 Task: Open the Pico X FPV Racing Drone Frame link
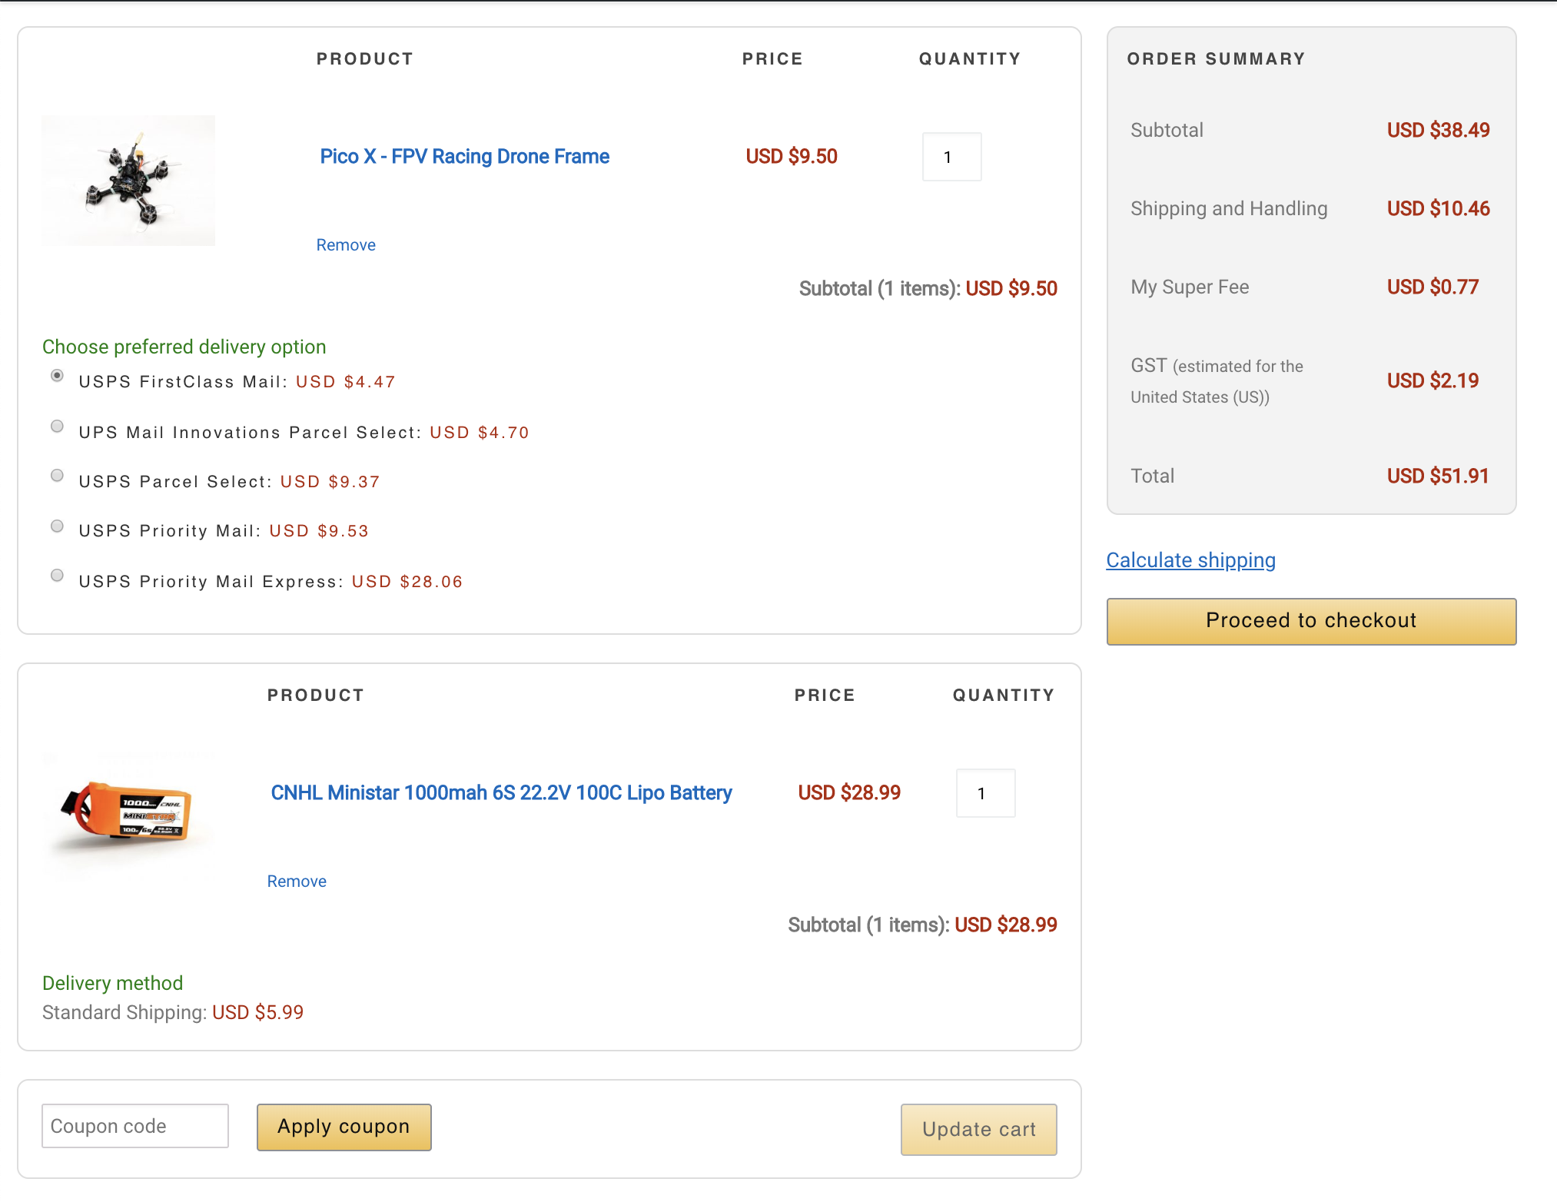[x=464, y=157]
